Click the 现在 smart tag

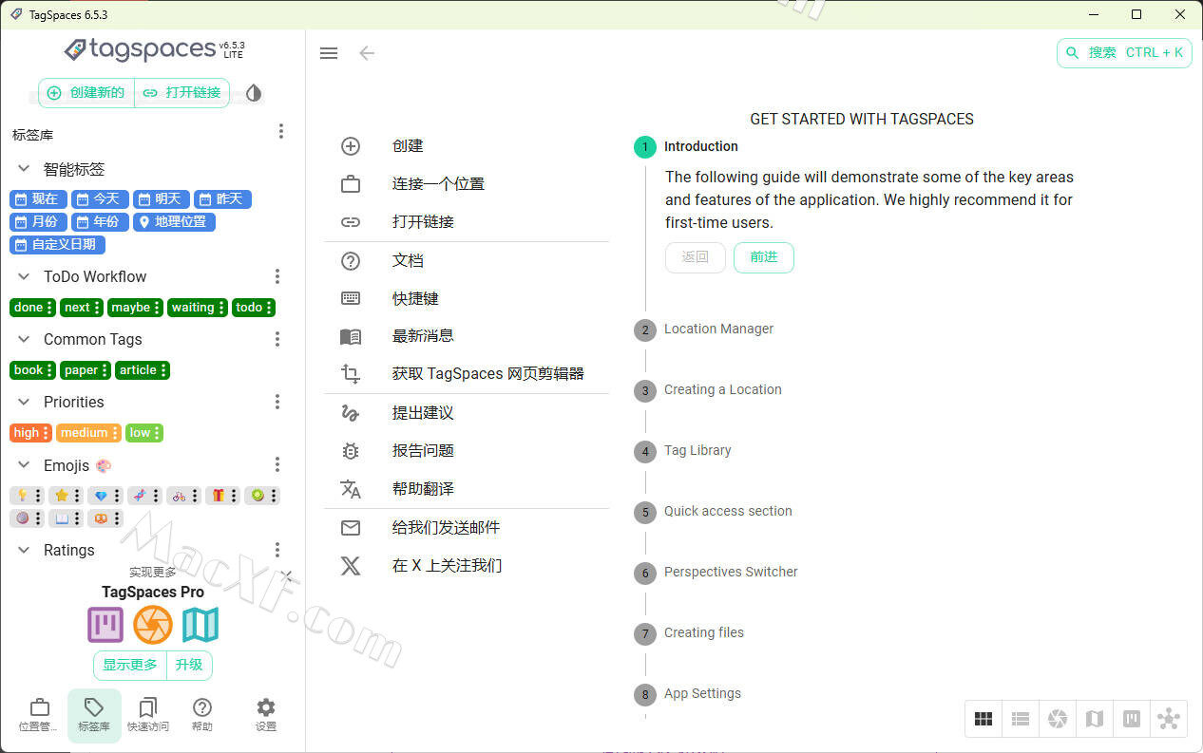[38, 198]
